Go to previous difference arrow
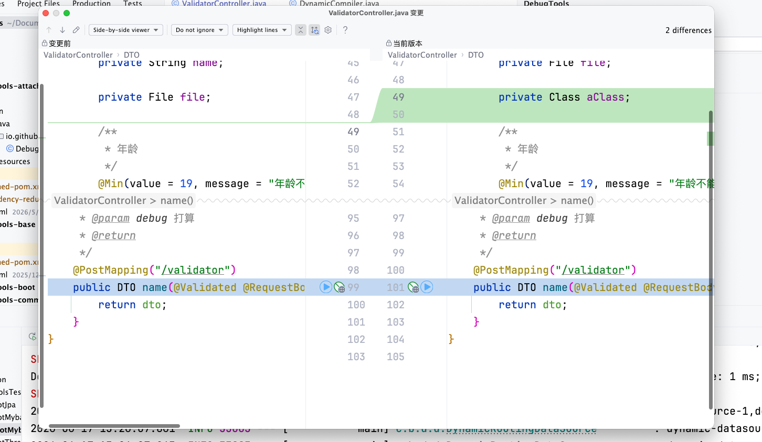762x442 pixels. [x=49, y=30]
